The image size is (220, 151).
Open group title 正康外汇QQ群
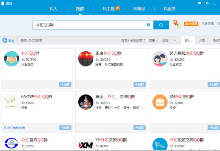(108, 53)
